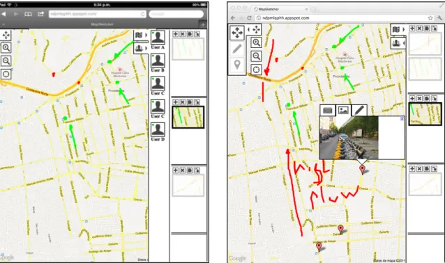Zoom in on the iPad map

click(x=6, y=47)
